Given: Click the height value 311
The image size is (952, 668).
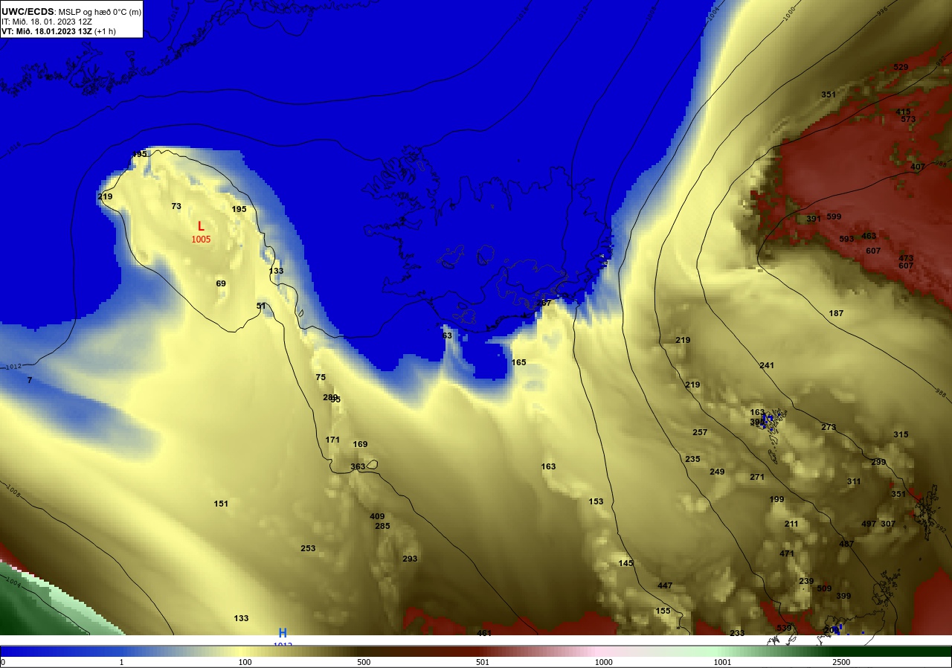Looking at the screenshot, I should (x=854, y=482).
